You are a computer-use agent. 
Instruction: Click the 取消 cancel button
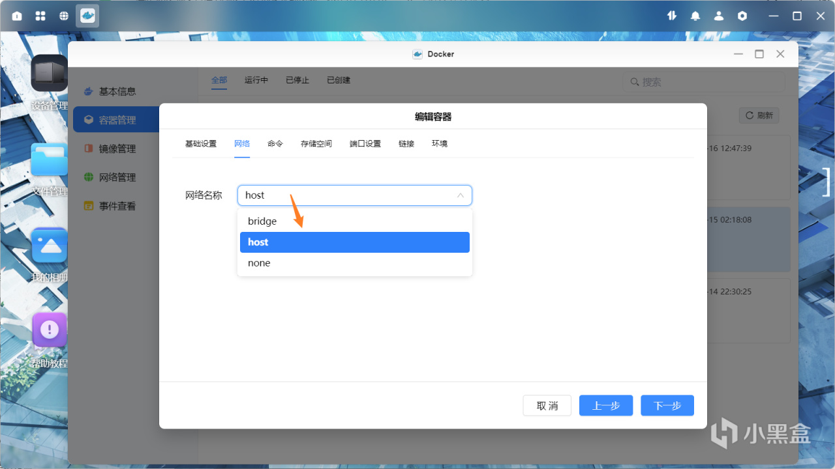[x=547, y=406]
